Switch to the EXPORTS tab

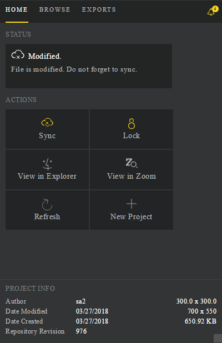pos(99,9)
